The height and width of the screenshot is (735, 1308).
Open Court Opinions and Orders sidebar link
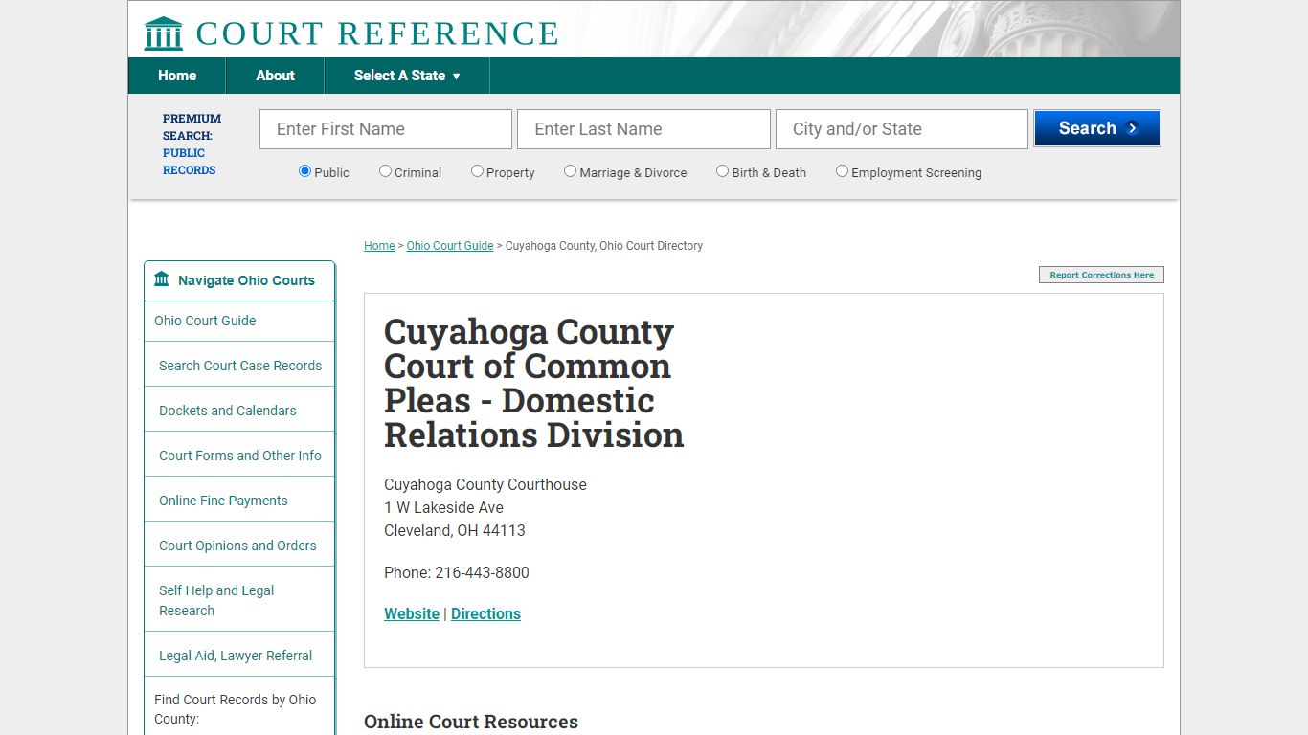[x=237, y=546]
